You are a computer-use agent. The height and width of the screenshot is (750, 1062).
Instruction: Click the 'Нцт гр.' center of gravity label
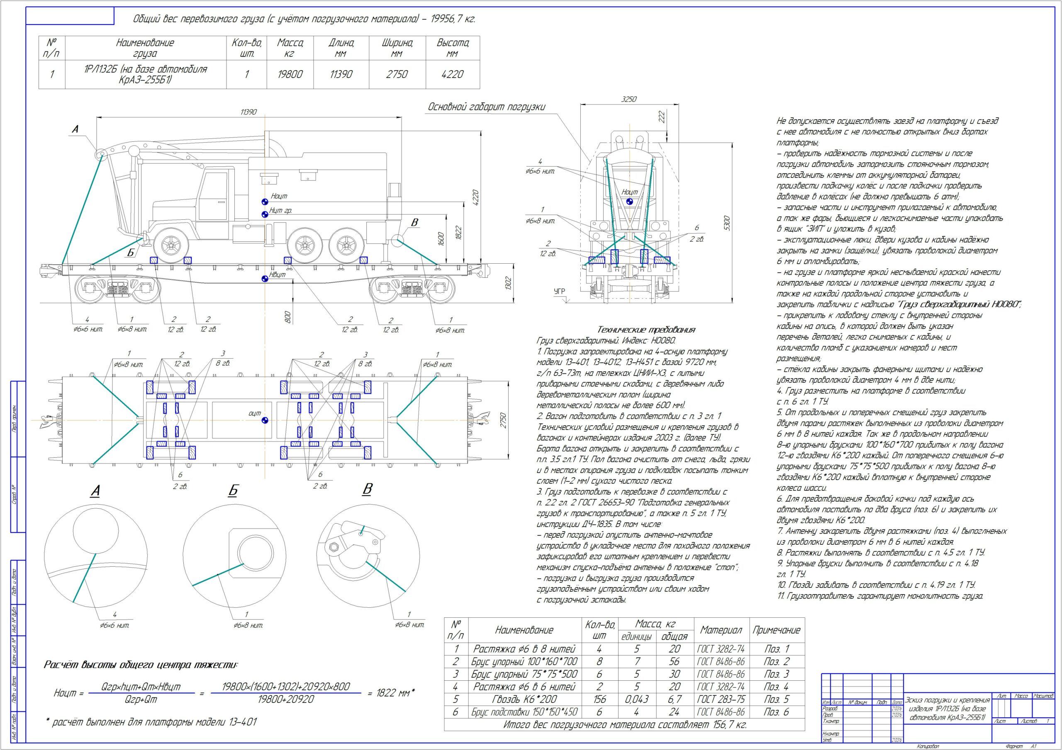click(281, 210)
